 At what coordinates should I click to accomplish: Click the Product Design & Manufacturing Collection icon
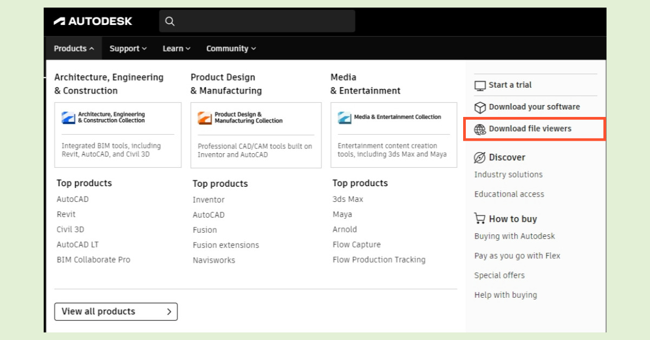205,117
